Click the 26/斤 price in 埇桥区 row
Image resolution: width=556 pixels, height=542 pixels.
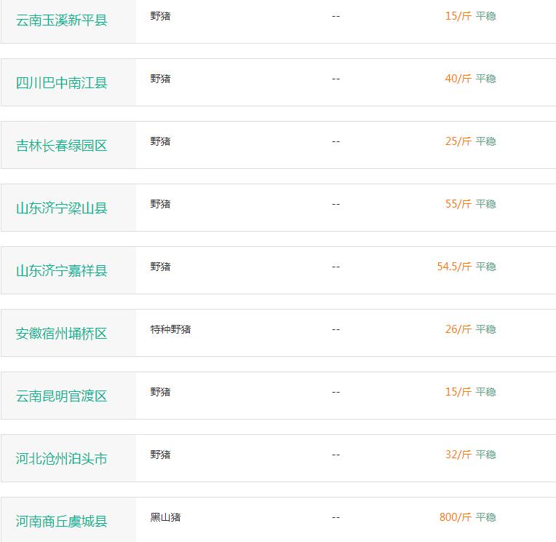(458, 329)
